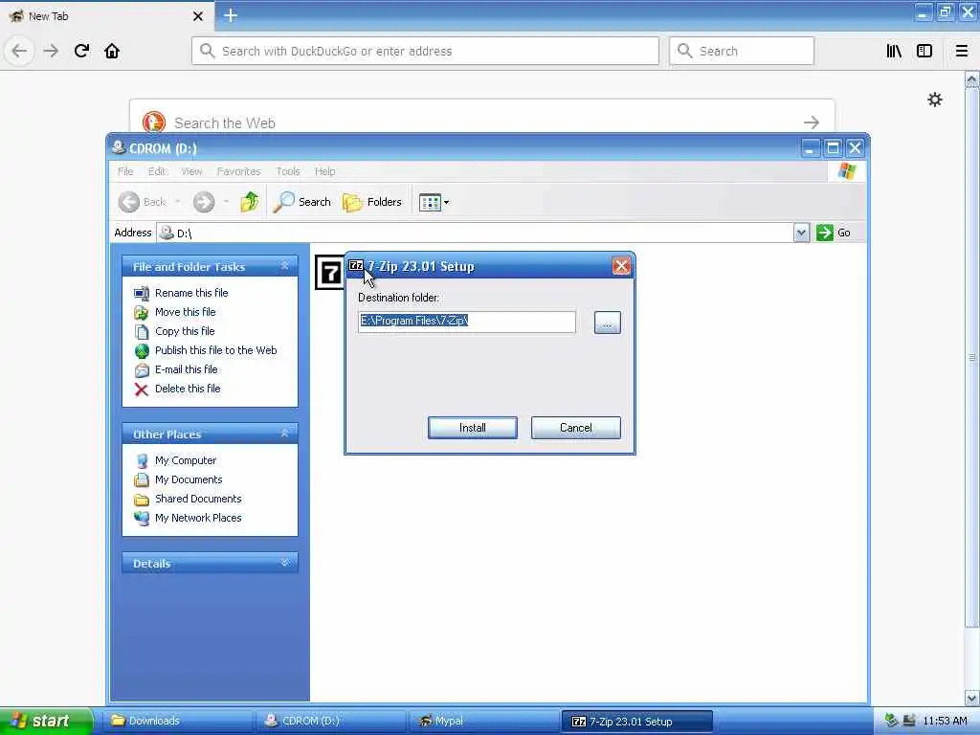Image resolution: width=980 pixels, height=735 pixels.
Task: Expand the Address bar dropdown
Action: click(801, 233)
